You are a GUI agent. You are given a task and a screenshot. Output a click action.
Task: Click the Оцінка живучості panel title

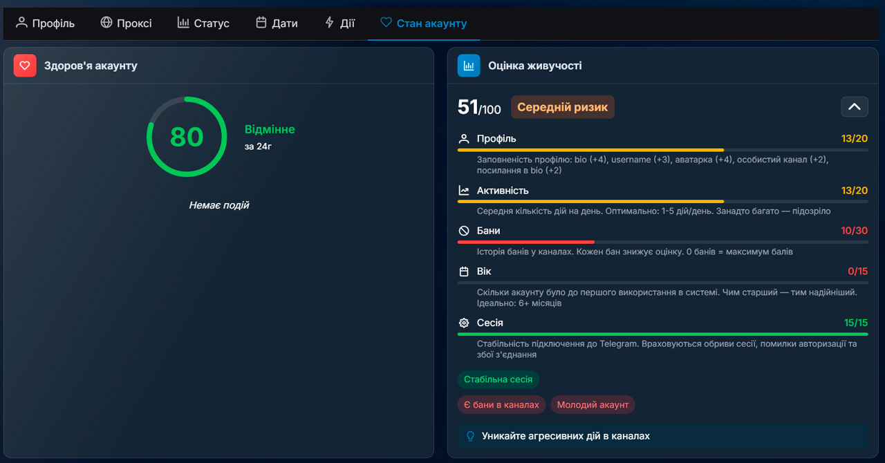[535, 66]
